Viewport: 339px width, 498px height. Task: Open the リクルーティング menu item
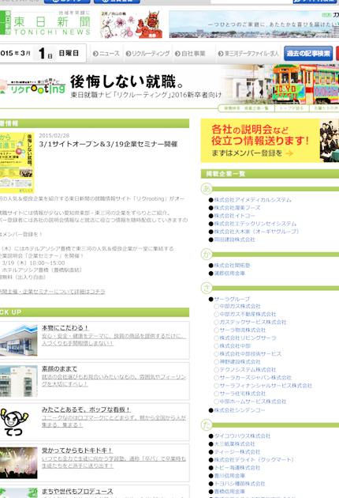147,54
